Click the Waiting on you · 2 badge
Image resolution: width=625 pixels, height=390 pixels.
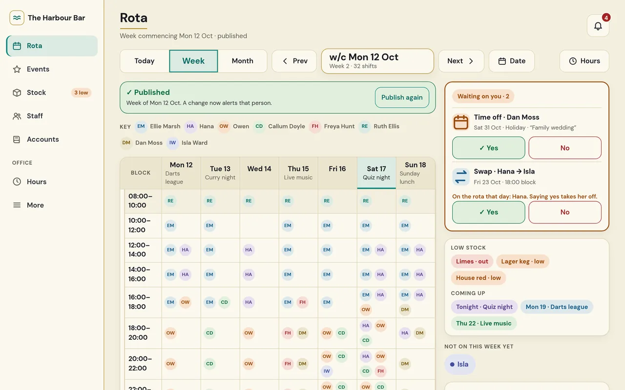pyautogui.click(x=483, y=96)
